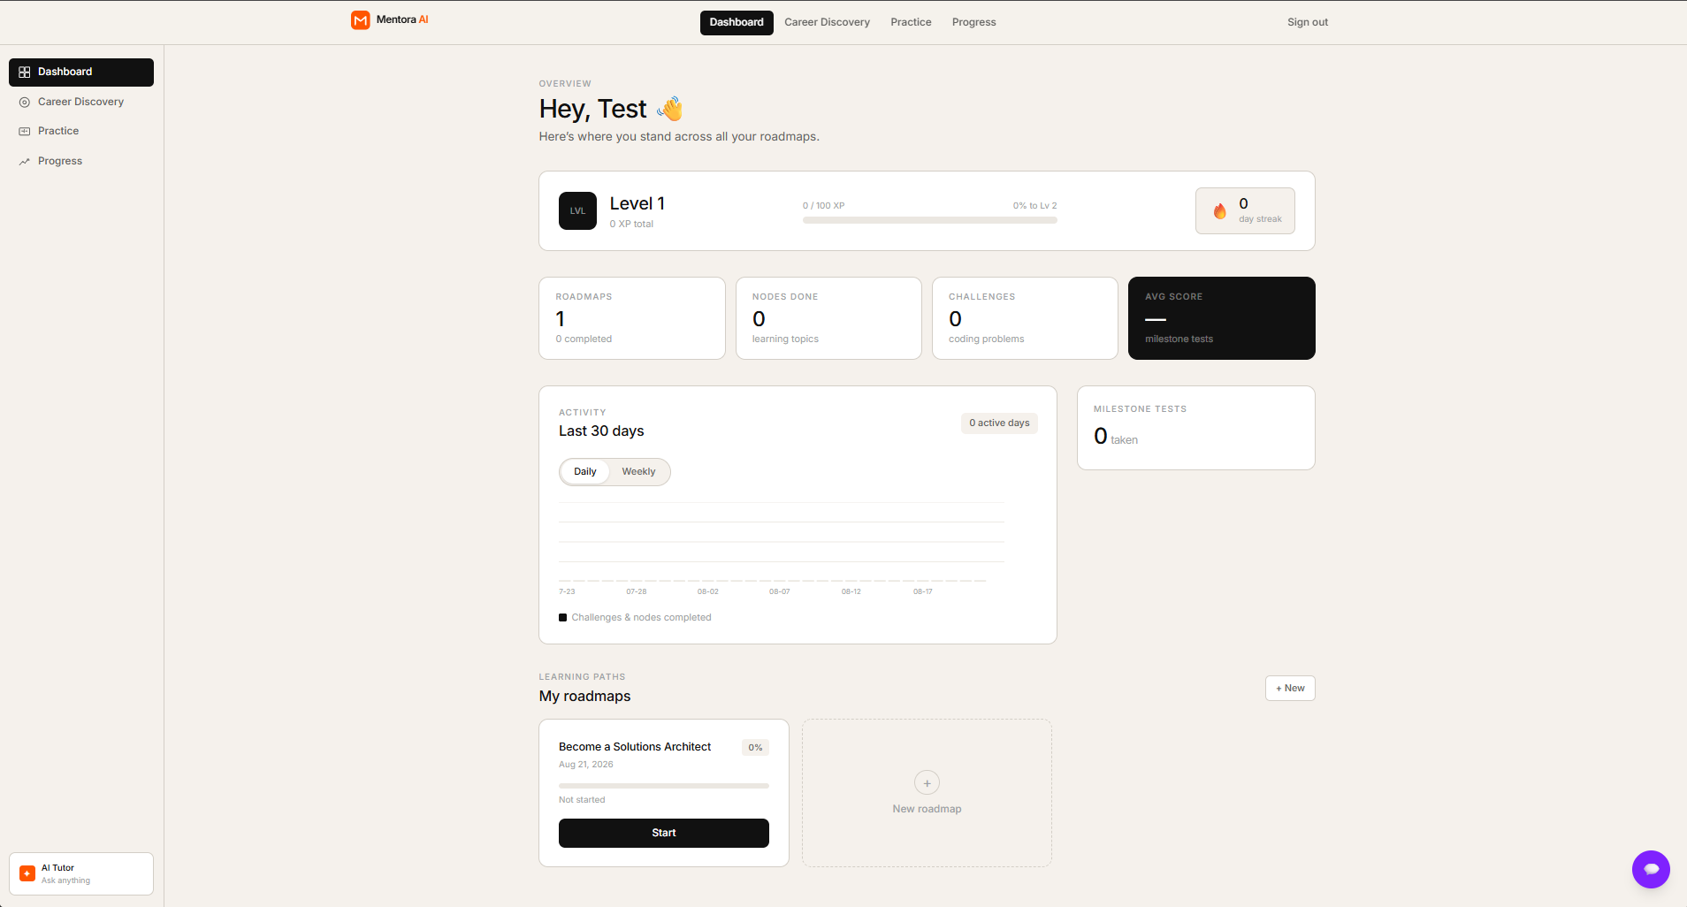Select Career Discovery in the left sidebar

click(81, 103)
